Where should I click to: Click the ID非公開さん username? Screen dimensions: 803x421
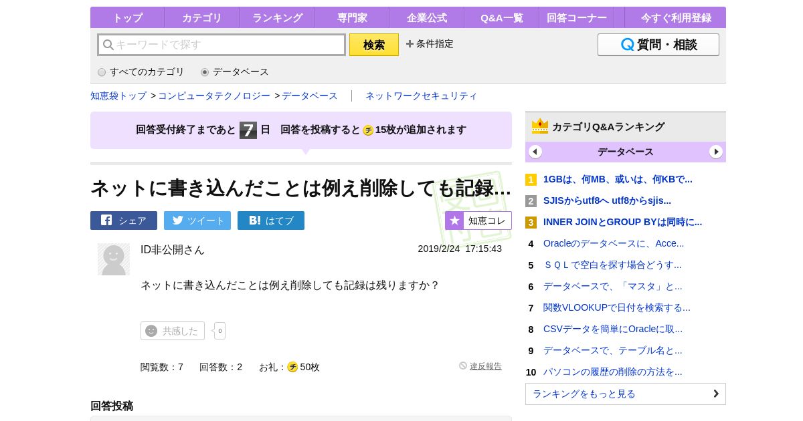[x=173, y=249]
